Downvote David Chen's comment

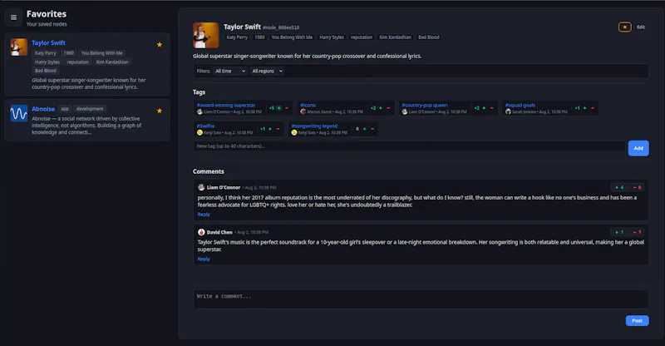tap(637, 232)
